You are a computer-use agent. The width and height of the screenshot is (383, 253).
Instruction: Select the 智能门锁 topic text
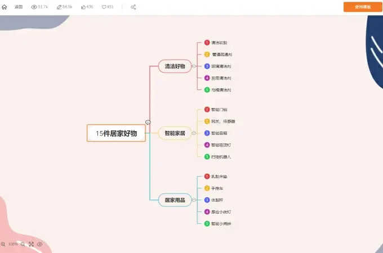[x=219, y=110]
